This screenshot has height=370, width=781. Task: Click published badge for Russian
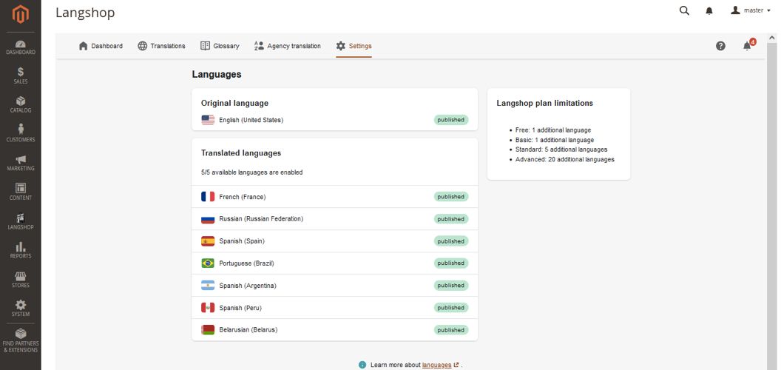click(450, 219)
